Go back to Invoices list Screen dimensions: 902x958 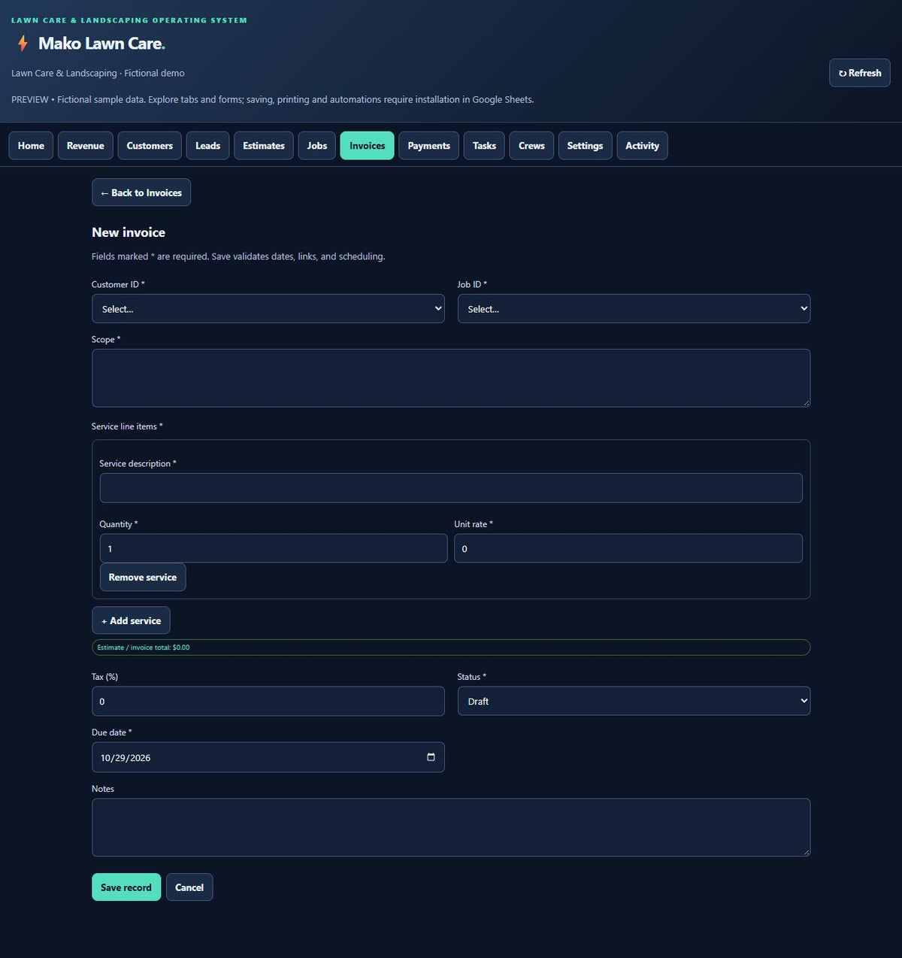pyautogui.click(x=141, y=193)
